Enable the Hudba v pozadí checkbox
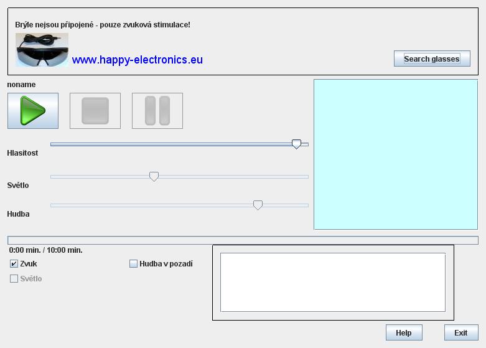 point(133,264)
